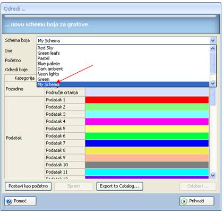Viewport: 223px width, 213px height.
Task: Click the dropdown list's down scroll arrow
Action: (212, 83)
